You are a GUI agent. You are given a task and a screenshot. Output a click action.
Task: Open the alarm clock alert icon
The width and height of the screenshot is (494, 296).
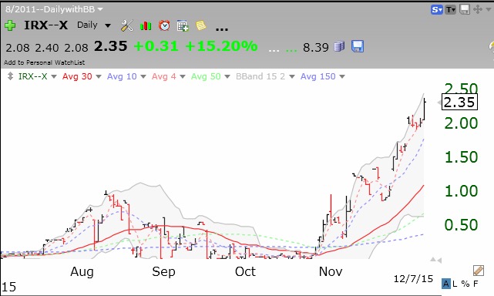[164, 25]
